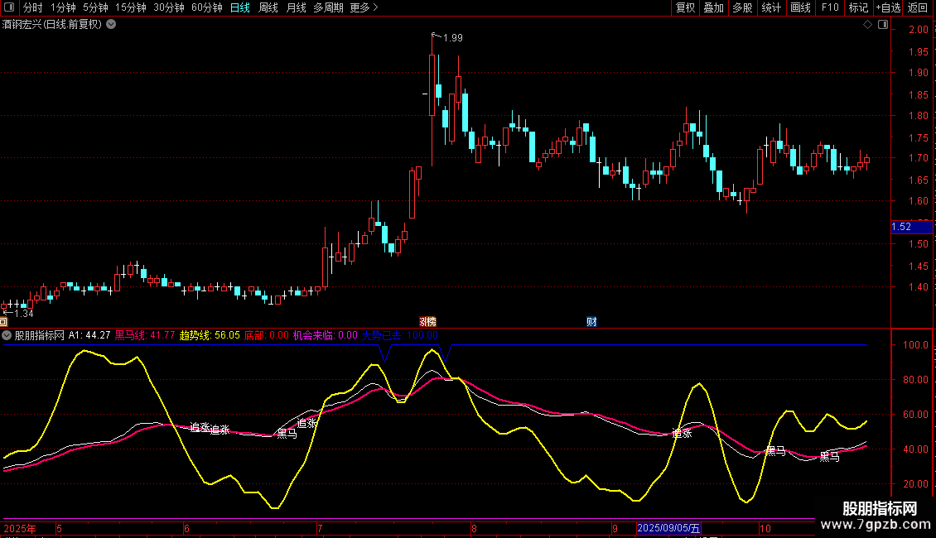The height and width of the screenshot is (538, 936).
Task: Select the 60分钟 period tab
Action: [206, 8]
